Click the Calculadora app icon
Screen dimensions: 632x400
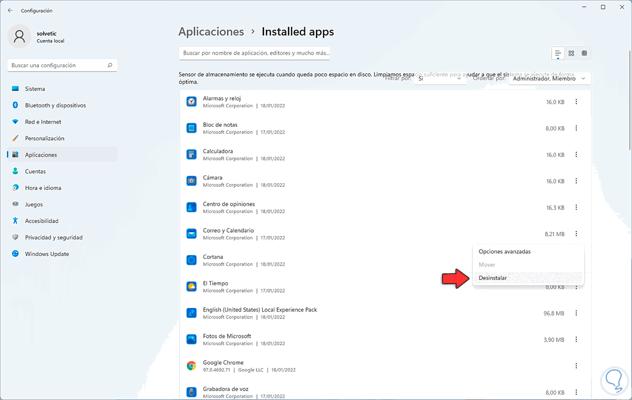pyautogui.click(x=191, y=154)
